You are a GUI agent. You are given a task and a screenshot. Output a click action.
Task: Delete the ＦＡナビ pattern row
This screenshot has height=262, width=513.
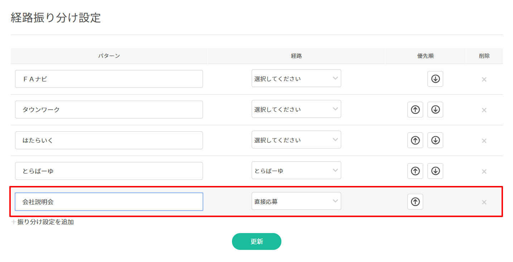pyautogui.click(x=484, y=79)
